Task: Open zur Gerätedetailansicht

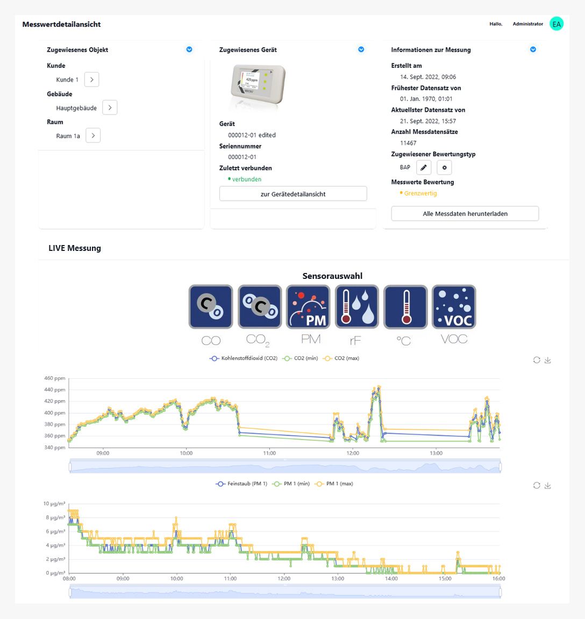Action: 293,194
